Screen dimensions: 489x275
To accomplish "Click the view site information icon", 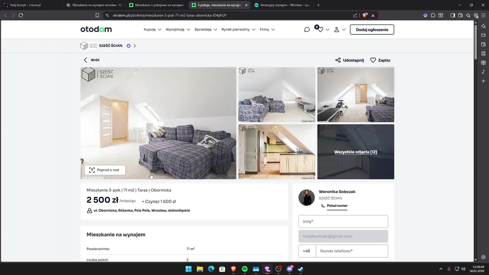I will [107, 15].
